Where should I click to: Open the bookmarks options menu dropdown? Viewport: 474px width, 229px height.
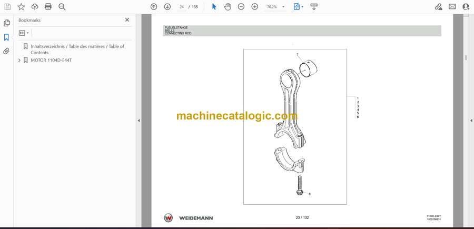point(24,33)
